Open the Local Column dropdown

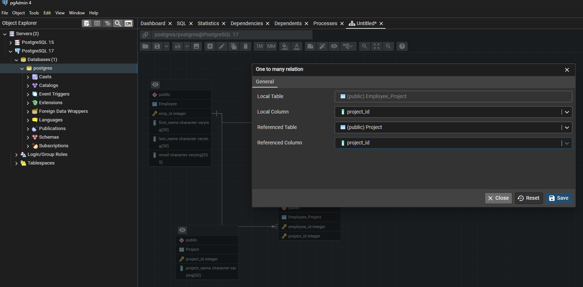pyautogui.click(x=567, y=112)
